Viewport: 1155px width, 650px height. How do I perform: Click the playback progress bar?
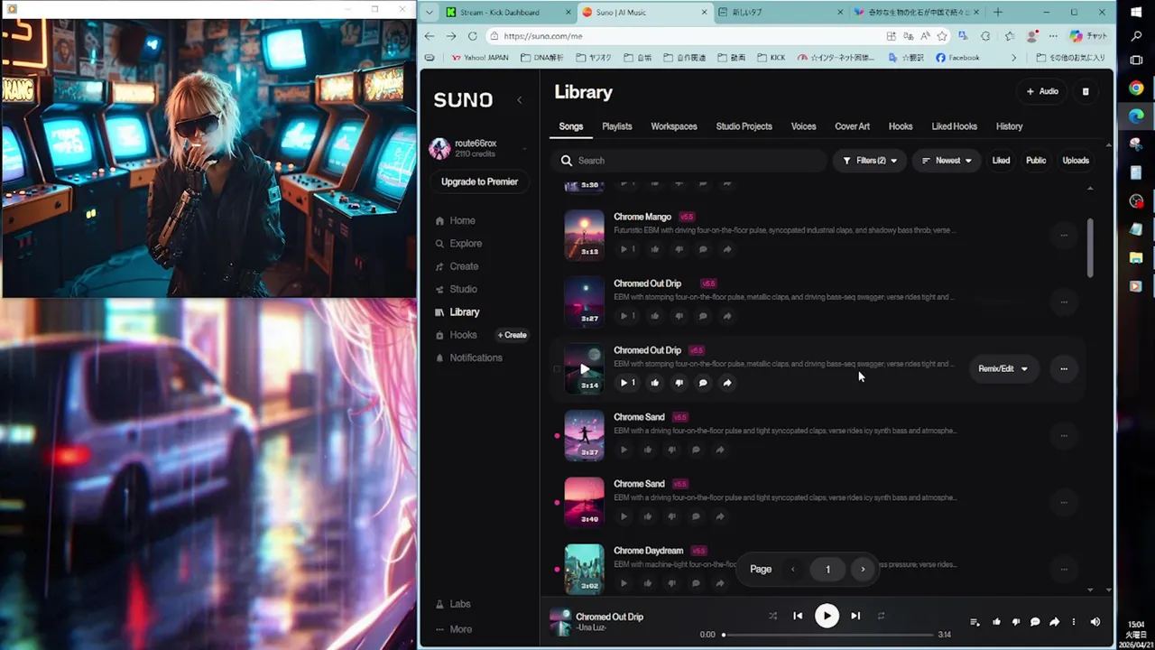coord(827,635)
